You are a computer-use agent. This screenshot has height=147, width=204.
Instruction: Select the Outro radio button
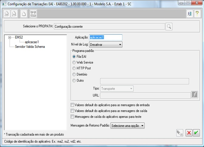point(74,80)
